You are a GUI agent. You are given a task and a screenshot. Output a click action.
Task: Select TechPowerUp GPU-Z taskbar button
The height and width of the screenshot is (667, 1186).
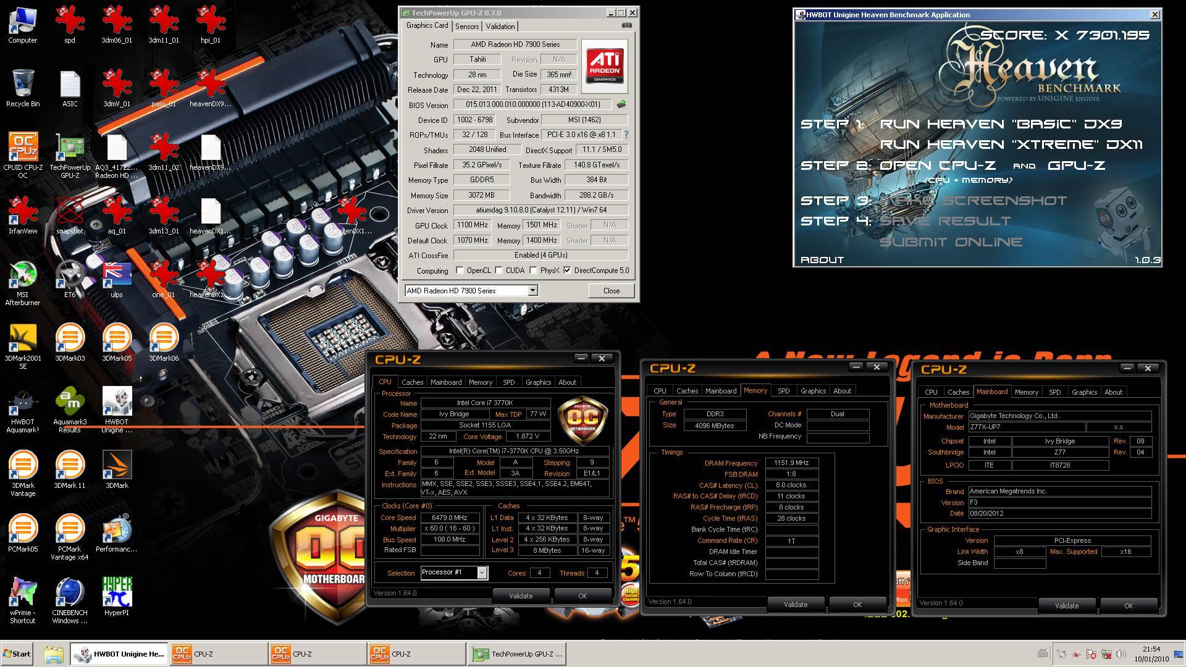click(x=517, y=654)
